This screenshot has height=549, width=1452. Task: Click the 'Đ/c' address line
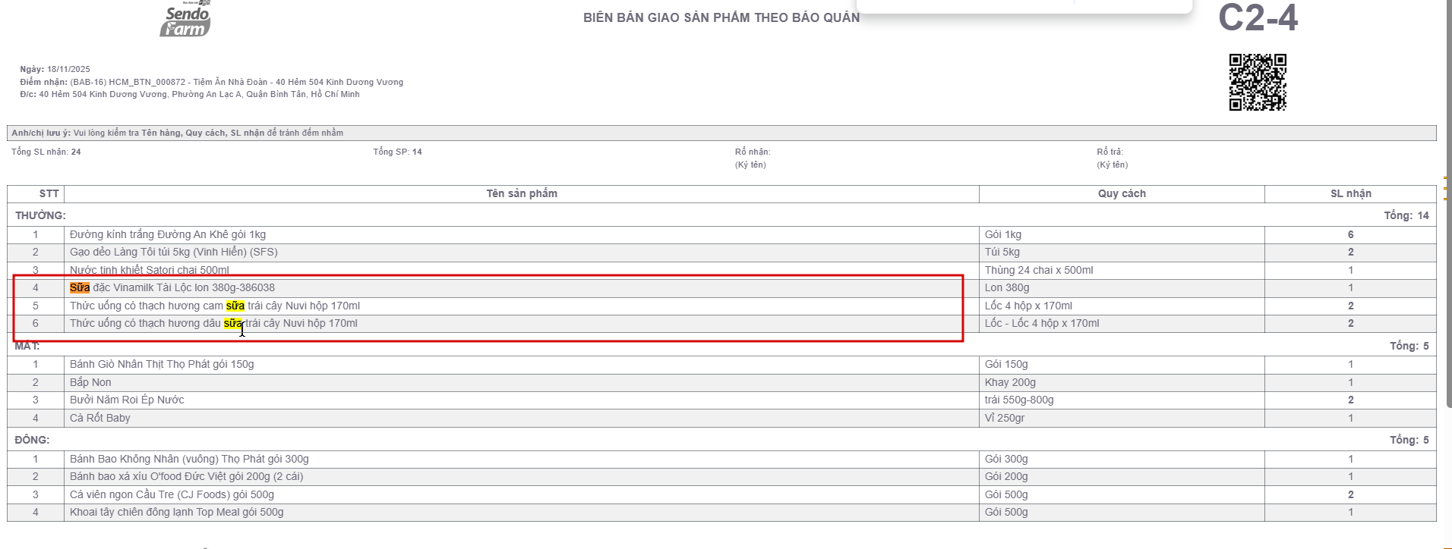coord(190,94)
